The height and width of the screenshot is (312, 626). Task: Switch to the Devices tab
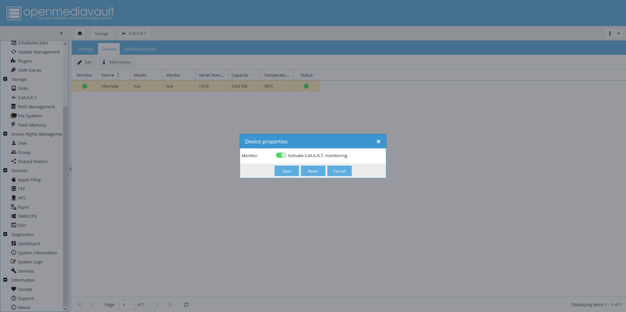pyautogui.click(x=109, y=49)
